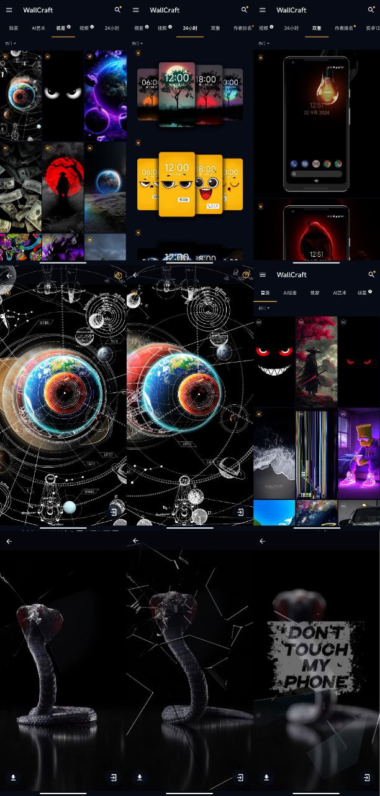The width and height of the screenshot is (380, 796).
Task: Tap apply icon on unbroken cobra wallpaper
Action: pyautogui.click(x=114, y=777)
